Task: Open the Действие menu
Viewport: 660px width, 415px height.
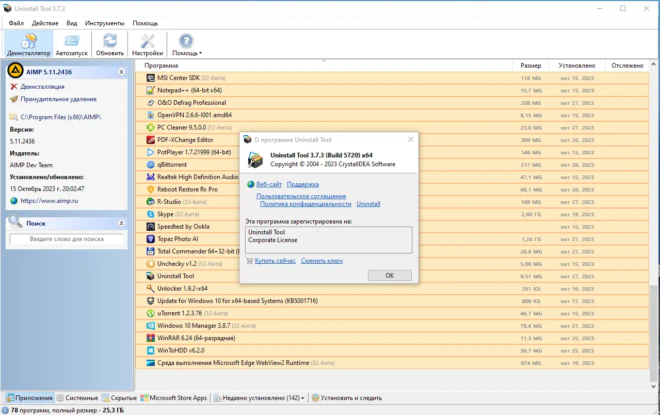Action: tap(45, 23)
